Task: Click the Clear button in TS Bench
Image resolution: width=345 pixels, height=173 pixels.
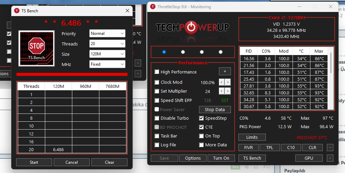Action: [109, 162]
